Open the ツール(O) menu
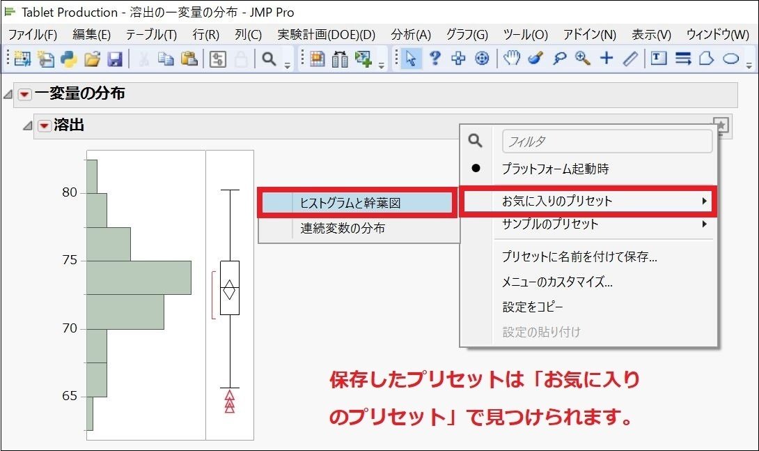This screenshot has width=759, height=451. pyautogui.click(x=526, y=35)
